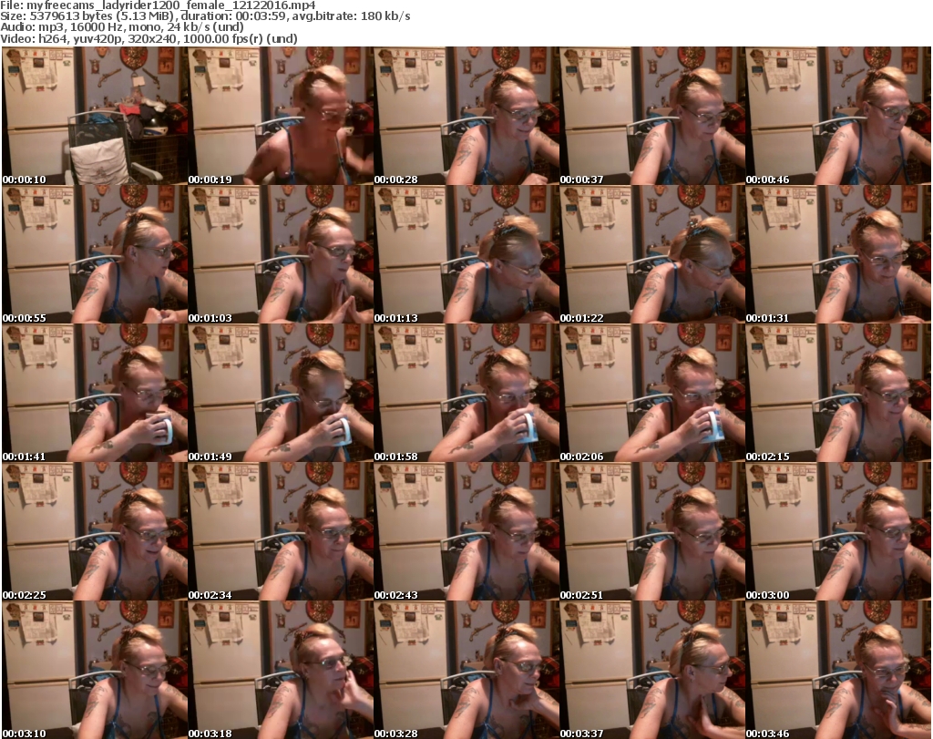Screen dimensions: 933x739
Task: Click the thumbnail at 00:02:51
Action: tap(651, 531)
